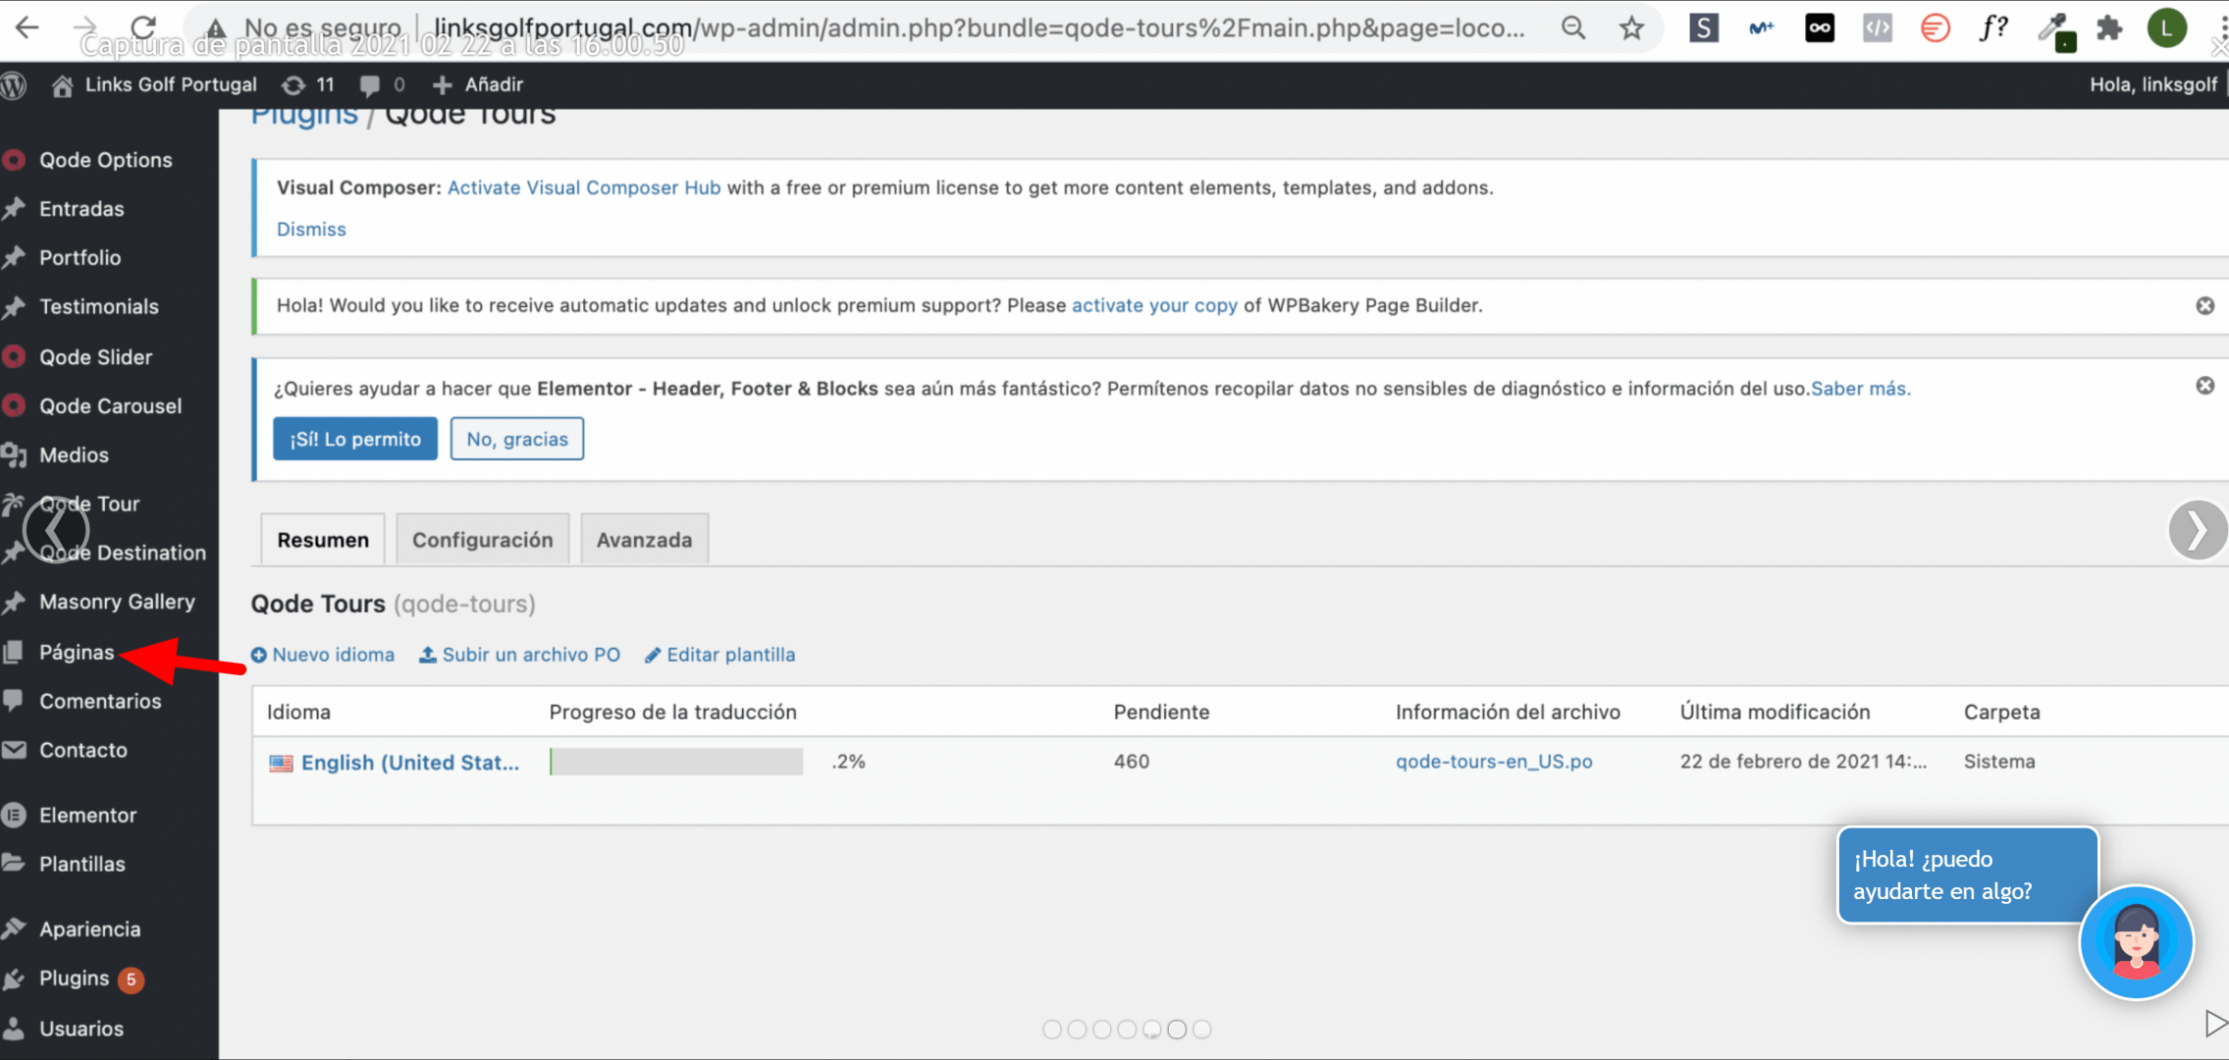Open the browser extensions puzzle icon
The height and width of the screenshot is (1060, 2229).
tap(2108, 28)
